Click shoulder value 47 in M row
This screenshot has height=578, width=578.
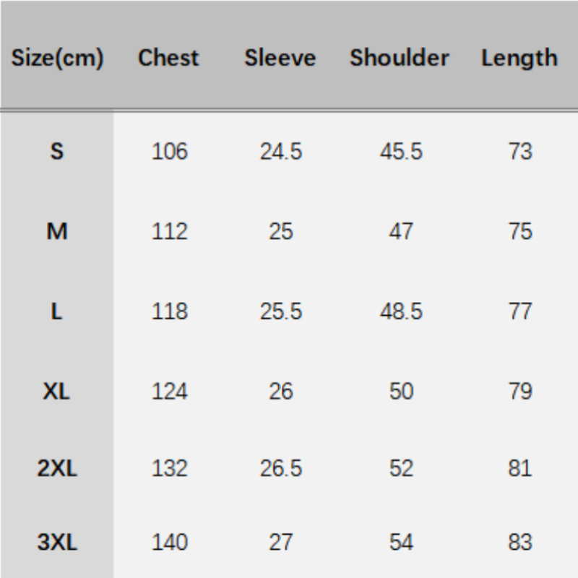pos(401,231)
